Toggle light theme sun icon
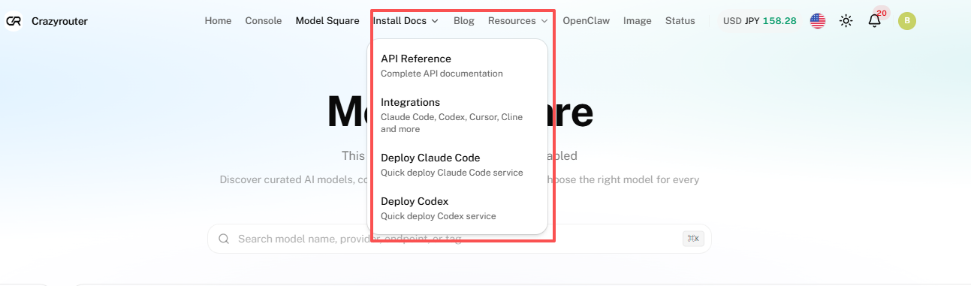The width and height of the screenshot is (971, 286). [x=846, y=21]
